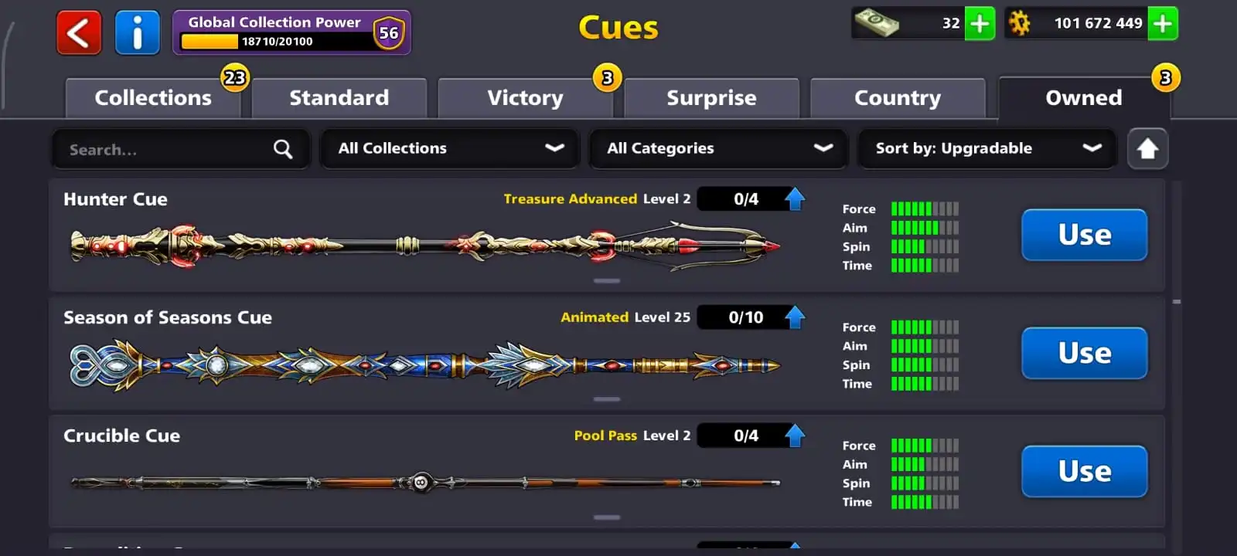The image size is (1237, 556).
Task: Click the Global Collection Power bar
Action: (x=291, y=32)
